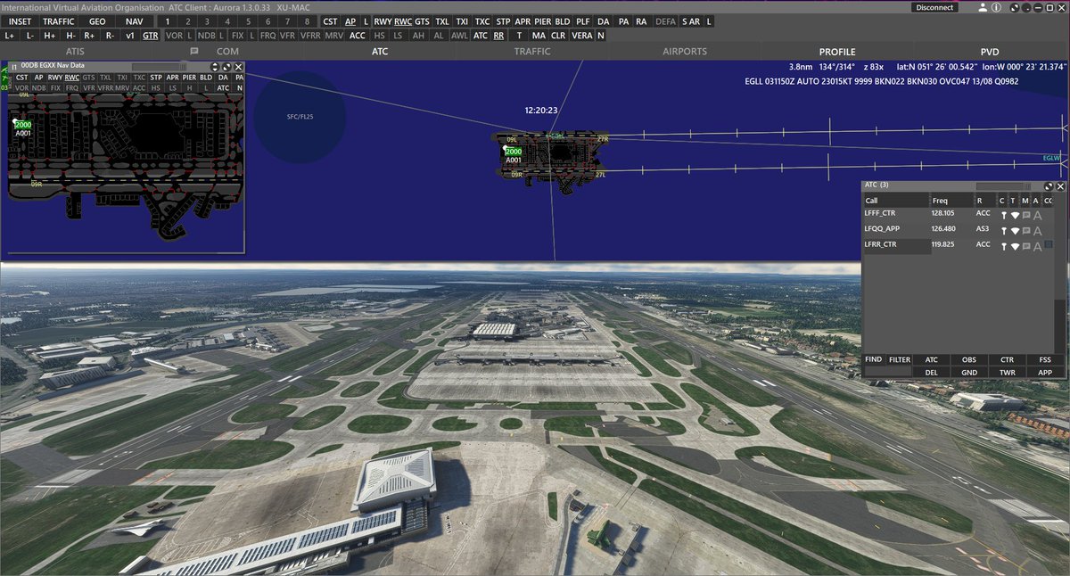Viewport: 1070px width, 576px height.
Task: Select the ATC tab
Action: tap(380, 52)
